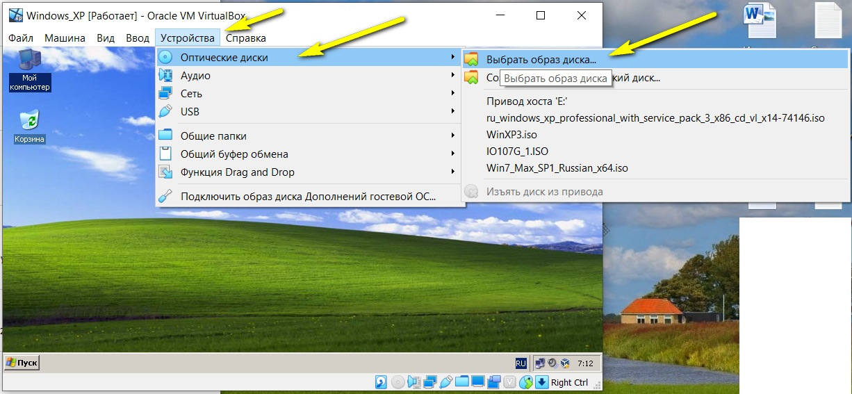Click the create-disk icon under Выбрать образ диска
Image resolution: width=852 pixels, height=394 pixels.
click(x=472, y=78)
